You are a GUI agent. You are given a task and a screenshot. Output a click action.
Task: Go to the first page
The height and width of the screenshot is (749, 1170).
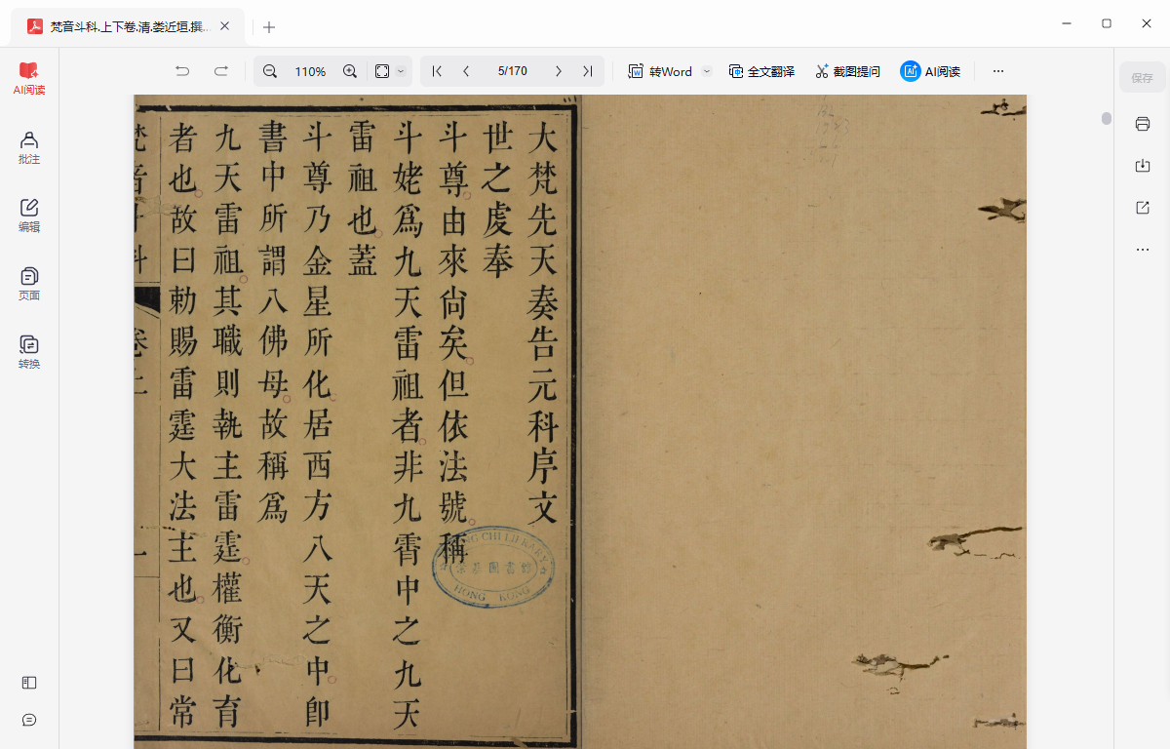[437, 71]
